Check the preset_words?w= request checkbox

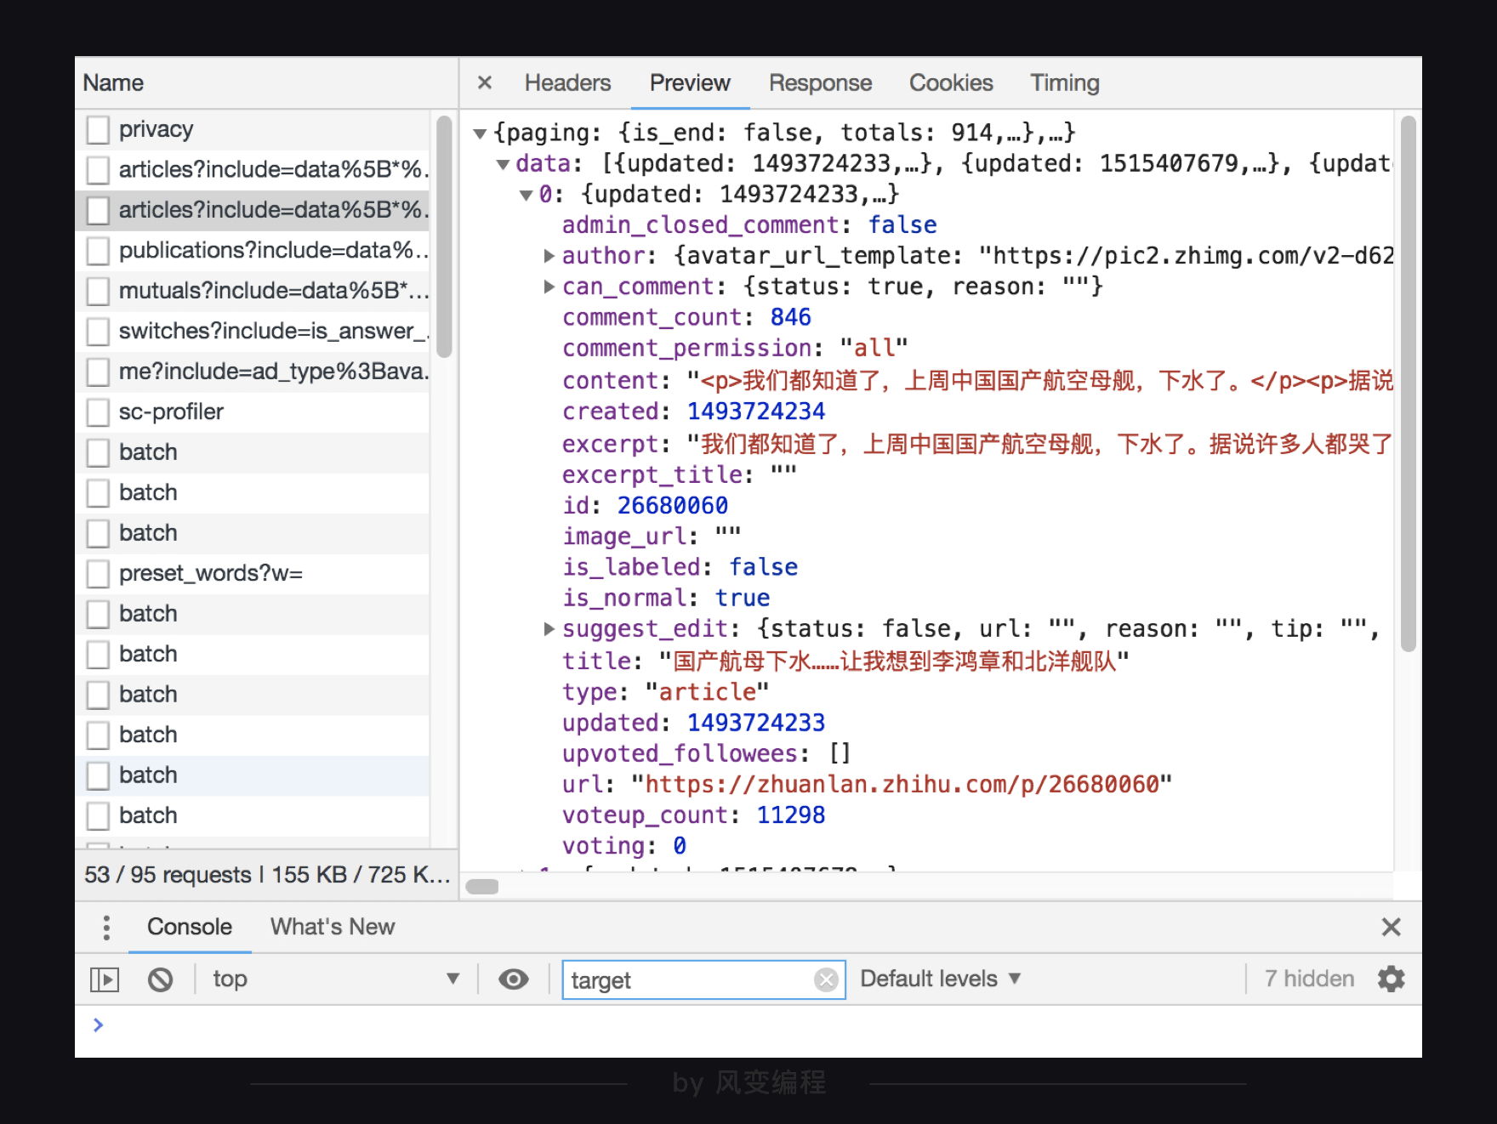(x=99, y=574)
